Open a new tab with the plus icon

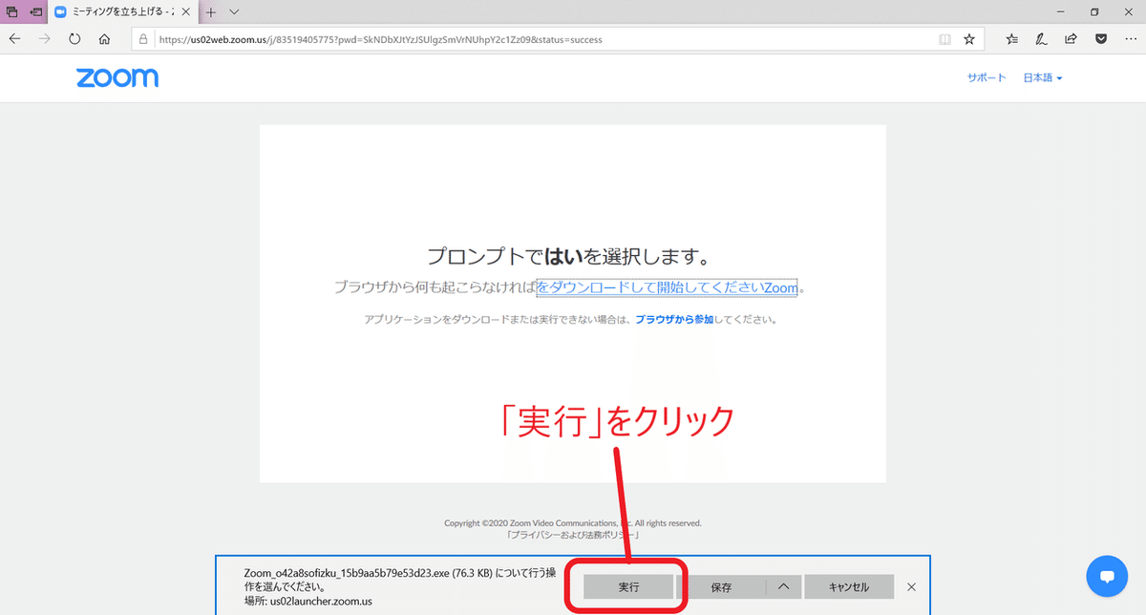(211, 11)
